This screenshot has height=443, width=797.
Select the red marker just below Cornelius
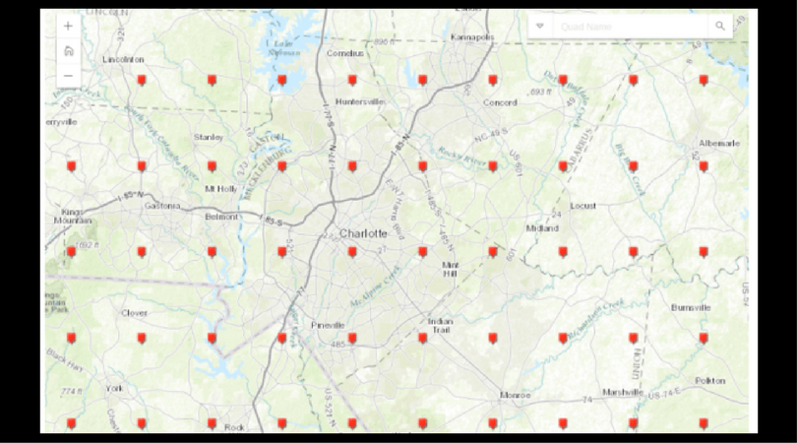352,80
